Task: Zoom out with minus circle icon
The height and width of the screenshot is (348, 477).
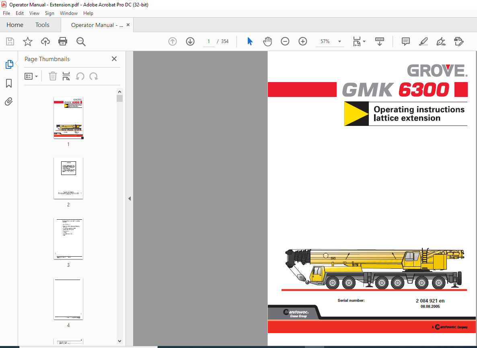Action: pos(285,41)
